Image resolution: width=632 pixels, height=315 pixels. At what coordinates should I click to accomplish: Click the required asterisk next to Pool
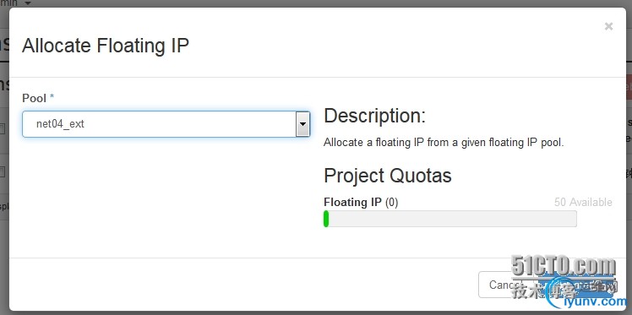pos(52,97)
